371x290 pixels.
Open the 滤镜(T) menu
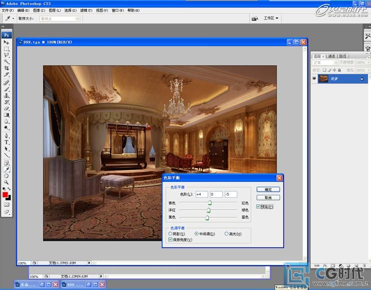[86, 11]
